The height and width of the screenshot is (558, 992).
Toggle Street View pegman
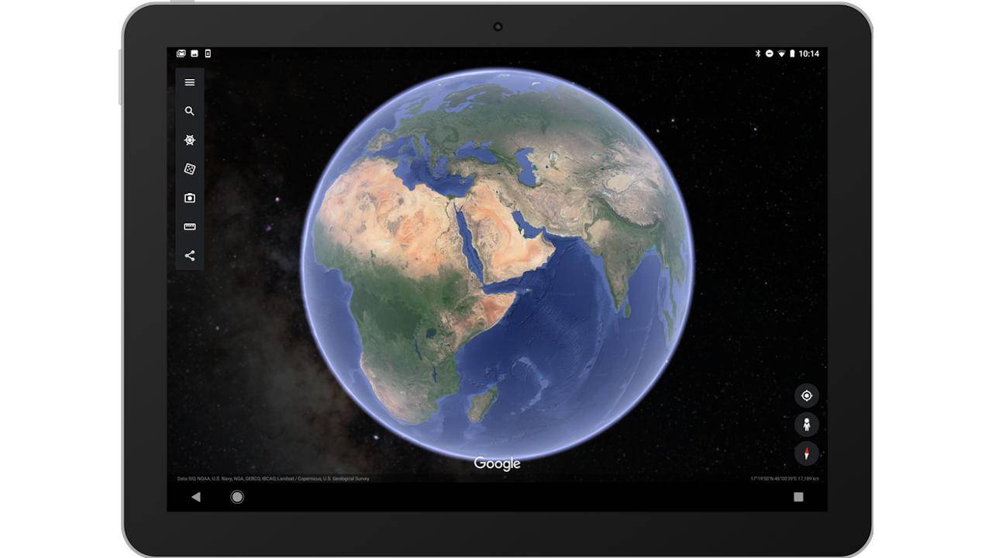coord(807,425)
